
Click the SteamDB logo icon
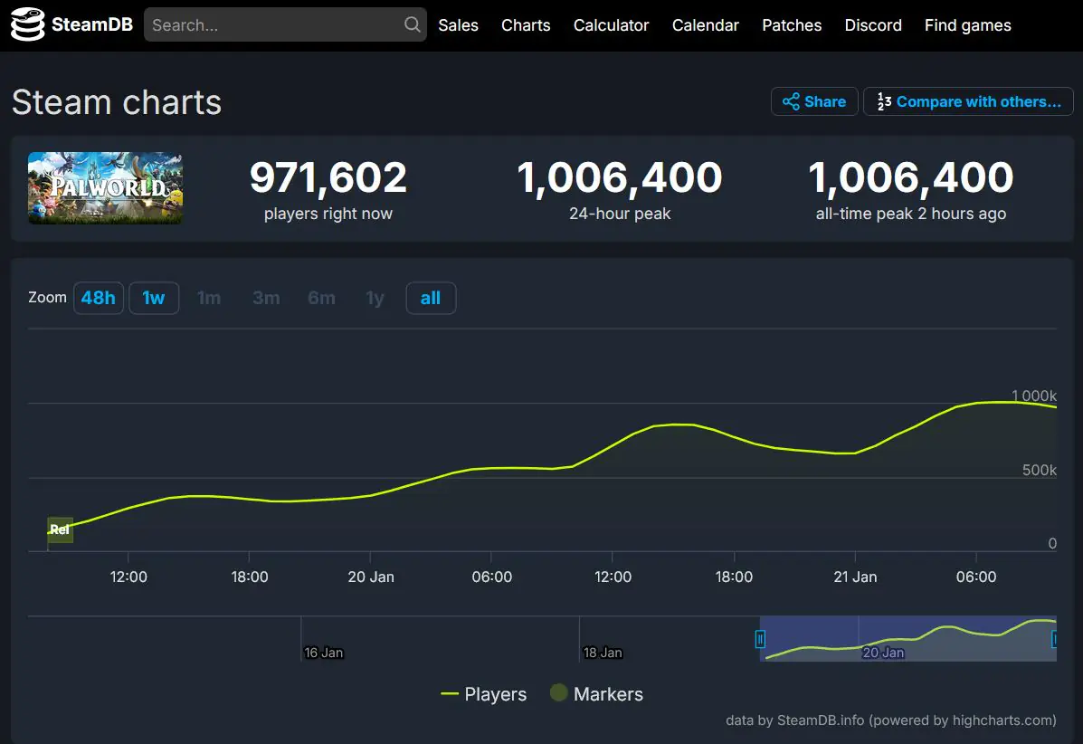pyautogui.click(x=28, y=24)
